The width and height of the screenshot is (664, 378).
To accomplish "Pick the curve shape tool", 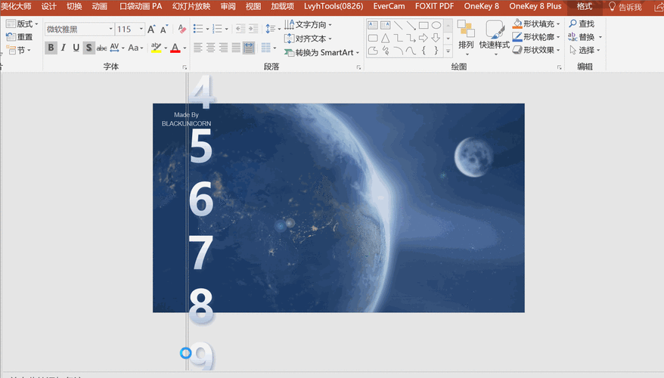I will pos(411,51).
